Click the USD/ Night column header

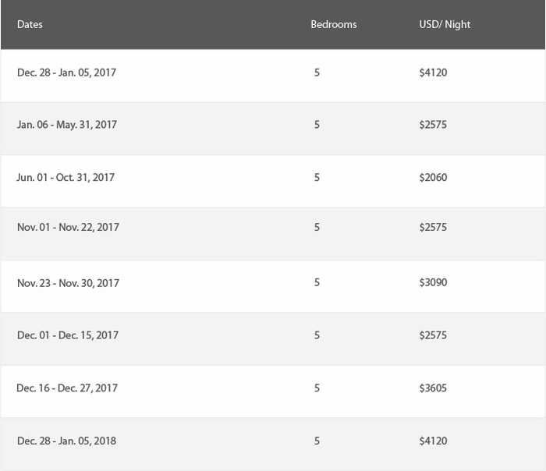coord(445,24)
